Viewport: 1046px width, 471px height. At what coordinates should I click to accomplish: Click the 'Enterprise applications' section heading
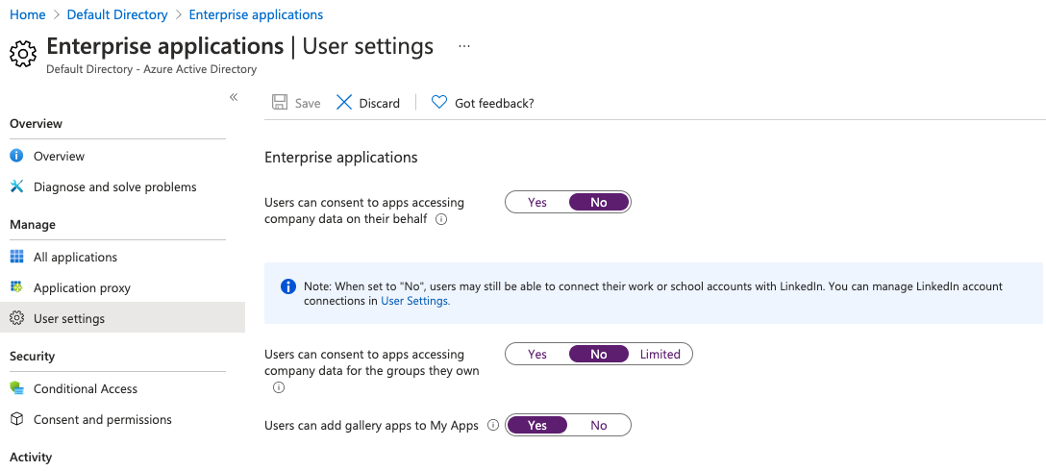coord(341,157)
